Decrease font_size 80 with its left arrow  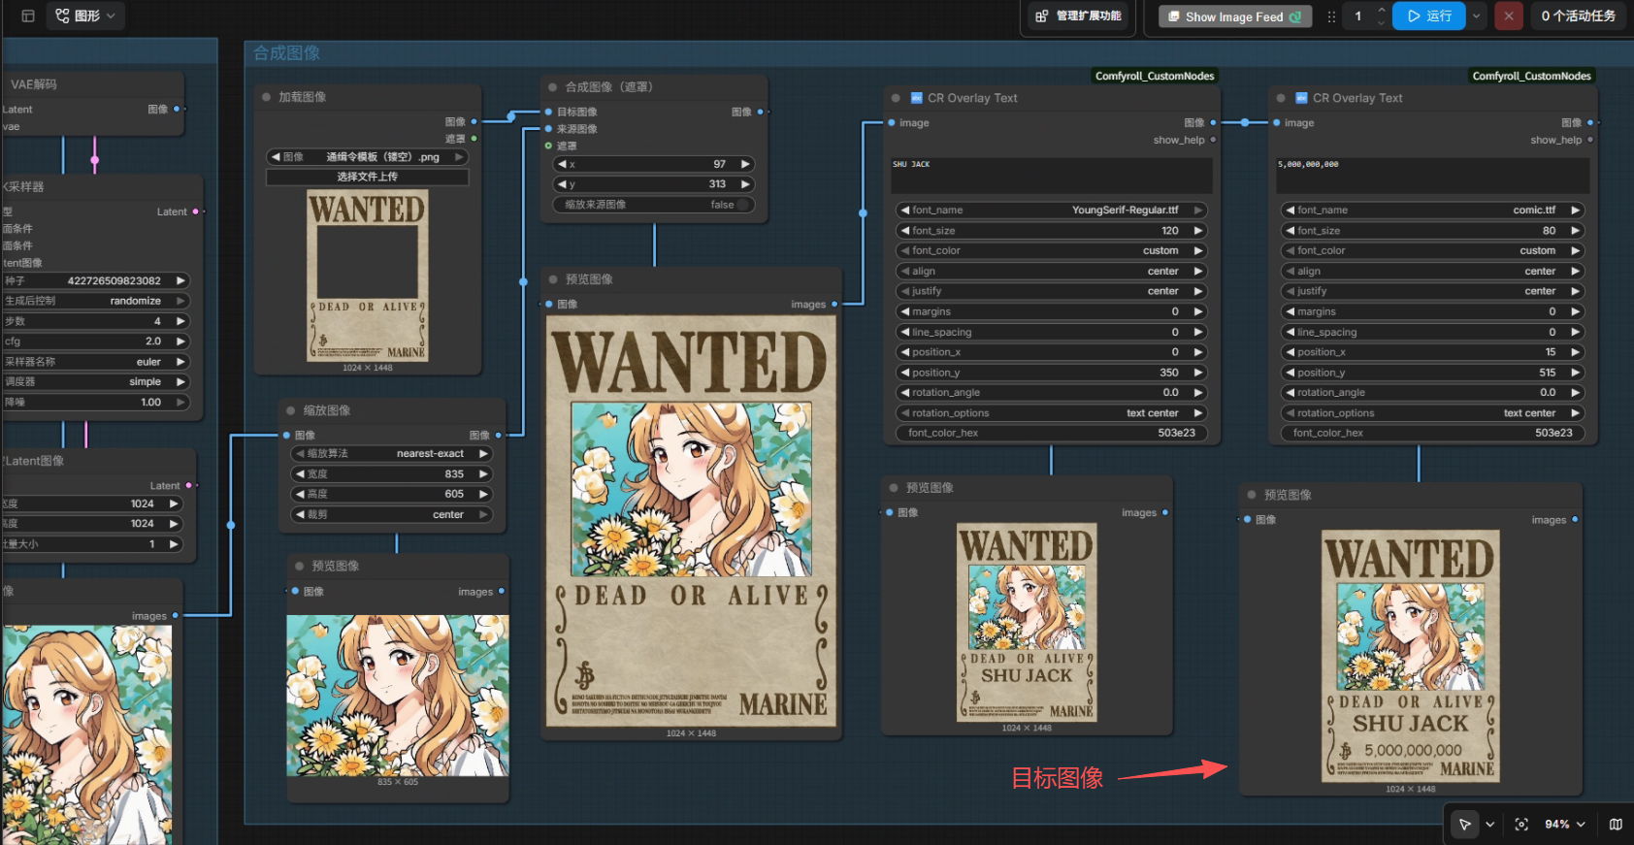(x=1290, y=231)
